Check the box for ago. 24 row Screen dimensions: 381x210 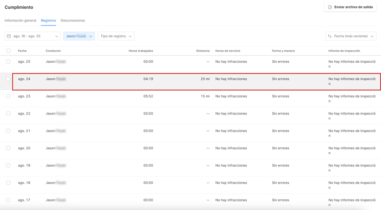[8, 79]
